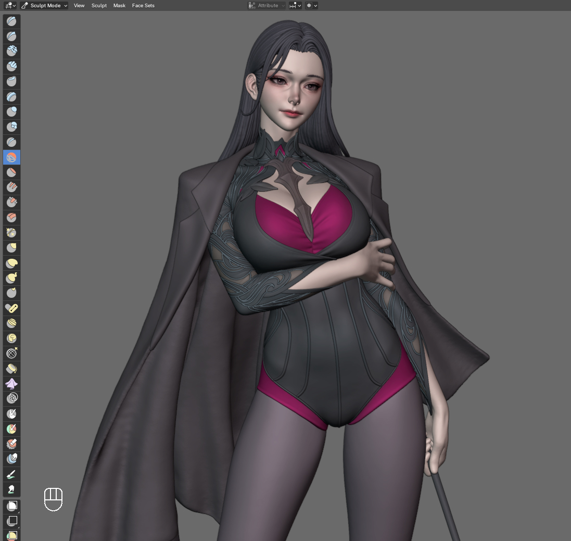571x541 pixels.
Task: Select the Pinch brush tool
Action: pyautogui.click(x=11, y=232)
